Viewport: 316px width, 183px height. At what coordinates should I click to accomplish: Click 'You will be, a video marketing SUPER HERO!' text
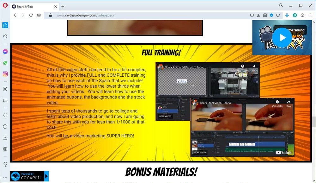click(x=90, y=136)
